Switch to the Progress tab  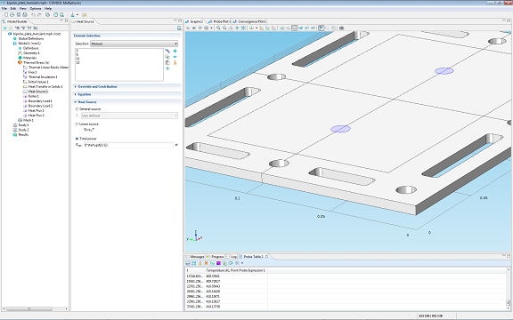215,257
